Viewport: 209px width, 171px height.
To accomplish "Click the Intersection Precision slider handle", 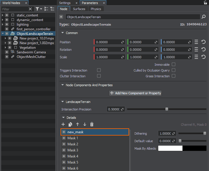I will pos(167,109).
